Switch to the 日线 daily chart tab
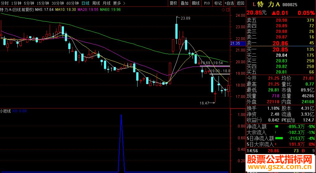 point(86,3)
